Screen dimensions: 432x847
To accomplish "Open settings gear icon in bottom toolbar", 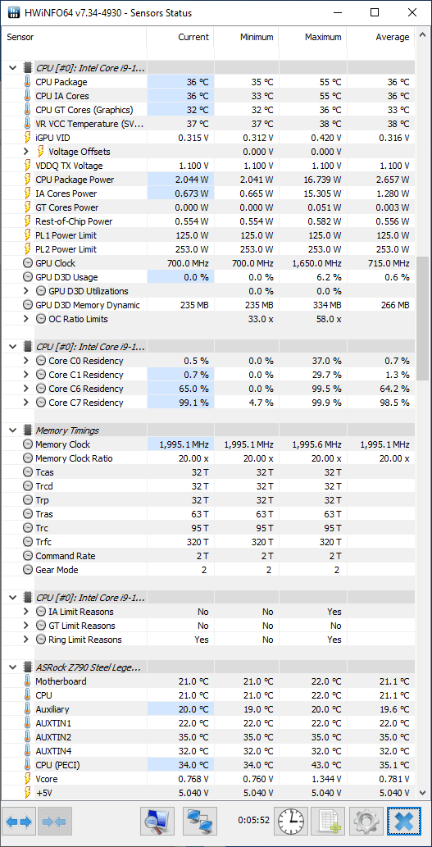I will pos(366,822).
